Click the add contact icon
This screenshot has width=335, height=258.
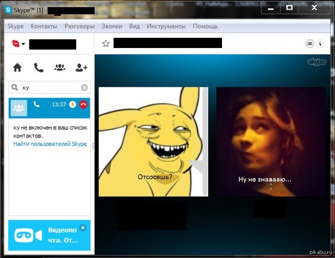pyautogui.click(x=81, y=67)
